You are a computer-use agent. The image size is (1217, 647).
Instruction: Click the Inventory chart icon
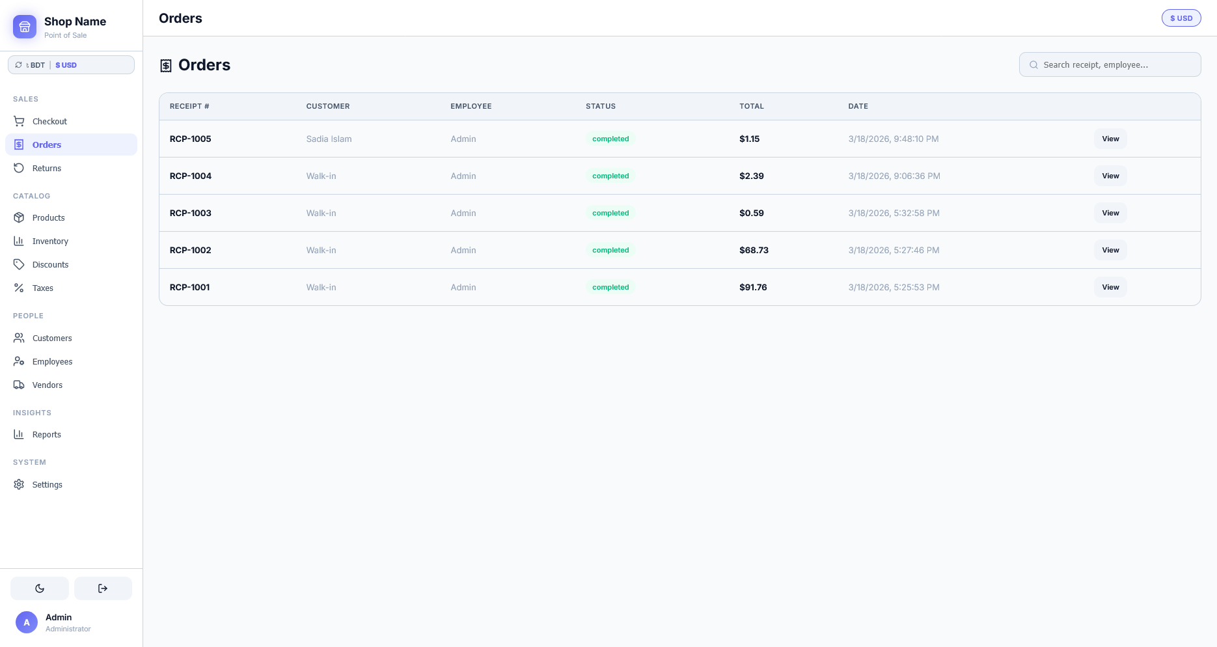19,241
